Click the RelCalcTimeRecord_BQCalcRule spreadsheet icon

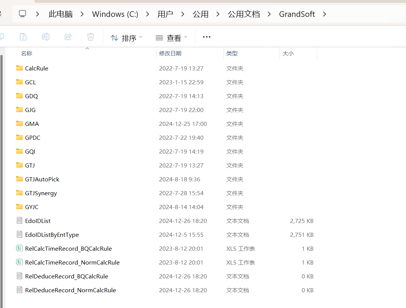coord(19,248)
